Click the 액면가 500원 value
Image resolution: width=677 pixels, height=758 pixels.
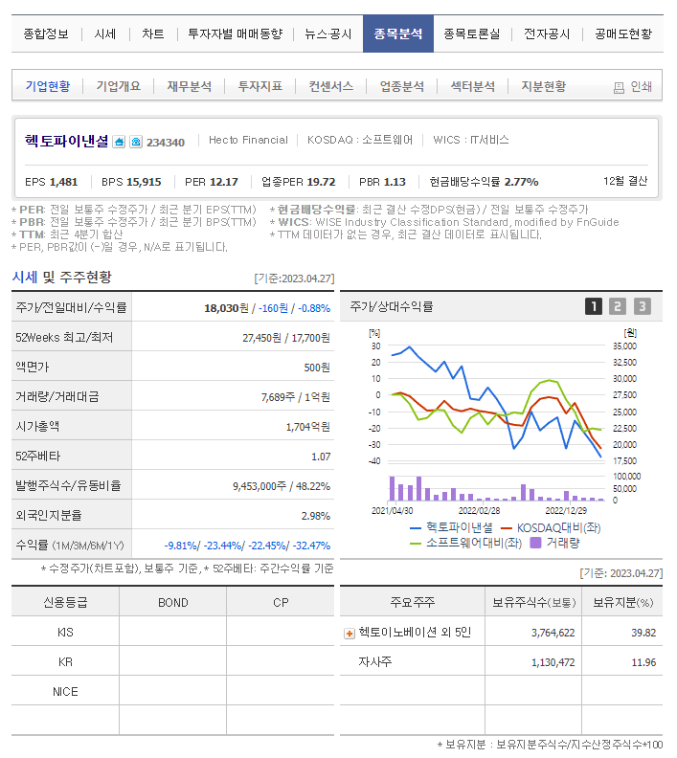(x=317, y=368)
